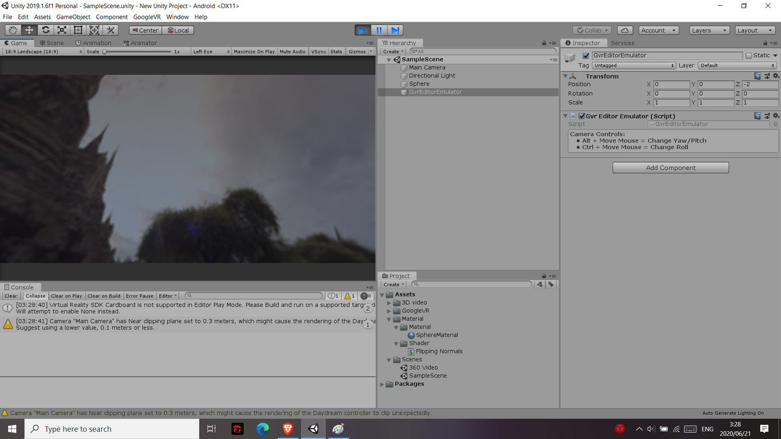781x439 pixels.
Task: Open the Layout dropdown
Action: tap(755, 30)
